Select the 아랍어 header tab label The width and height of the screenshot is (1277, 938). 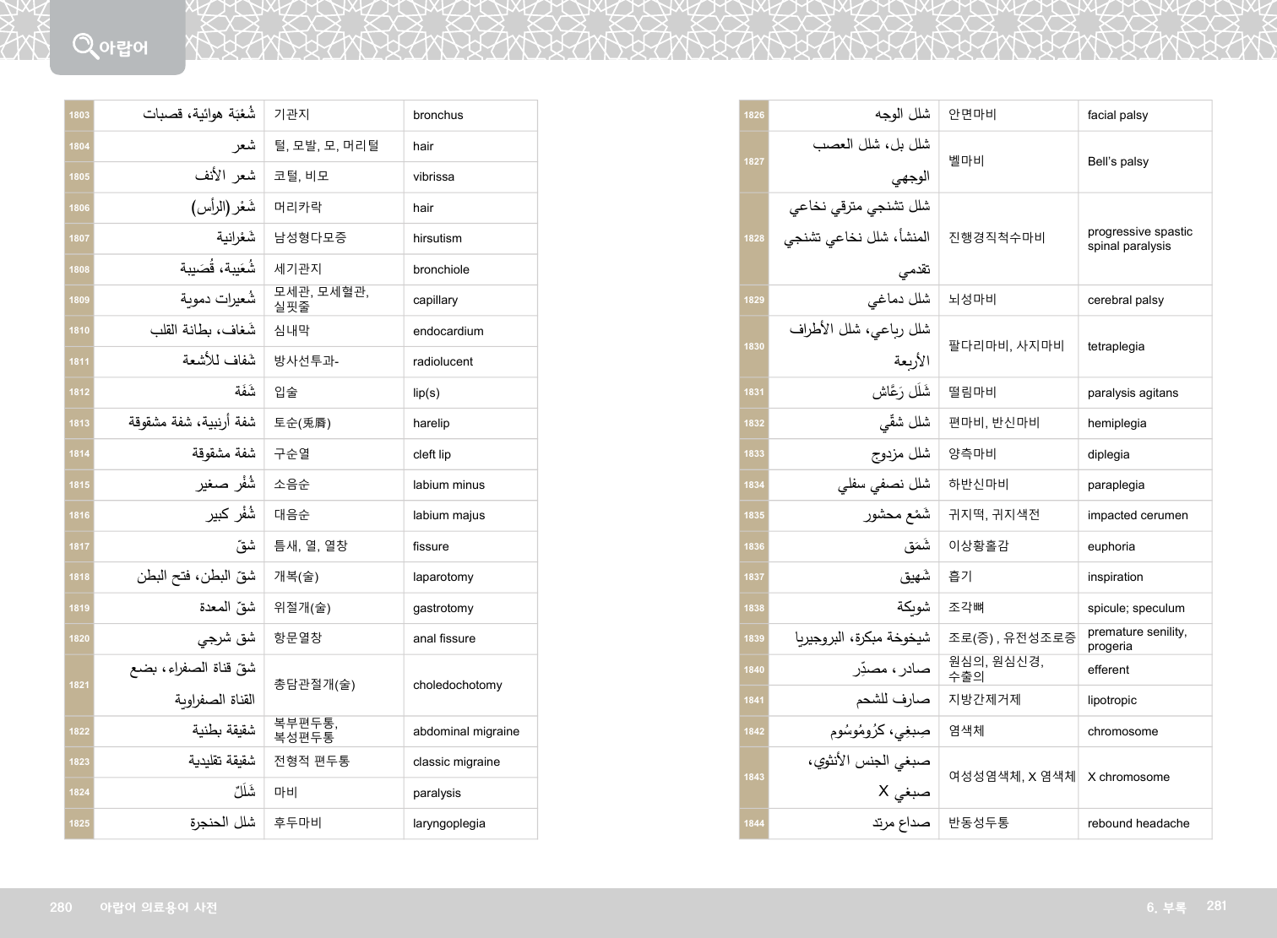click(x=123, y=48)
